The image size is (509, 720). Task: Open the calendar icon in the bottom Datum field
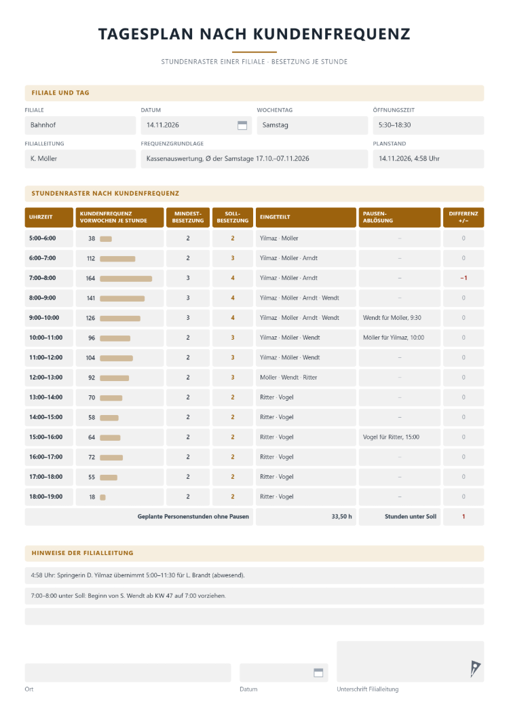318,672
